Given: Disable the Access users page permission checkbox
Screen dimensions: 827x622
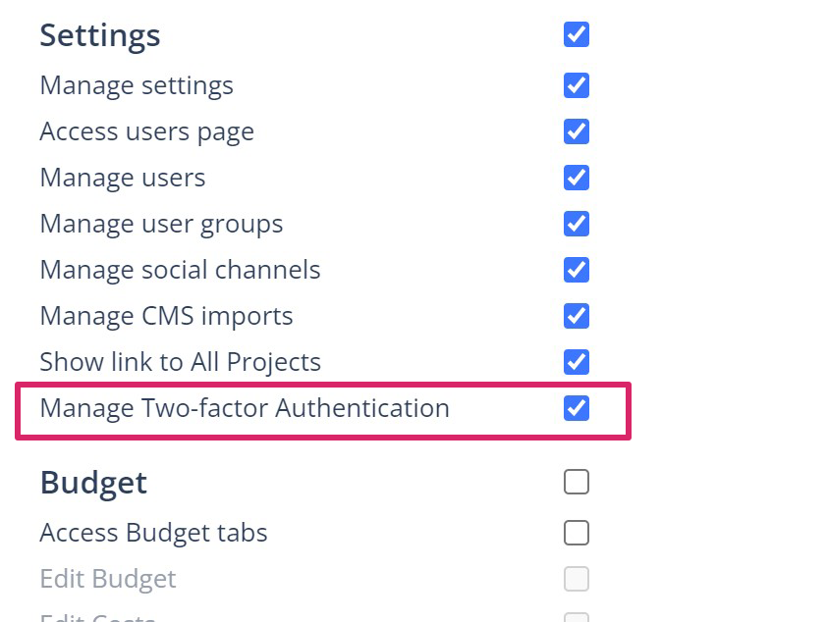Looking at the screenshot, I should coord(577,131).
